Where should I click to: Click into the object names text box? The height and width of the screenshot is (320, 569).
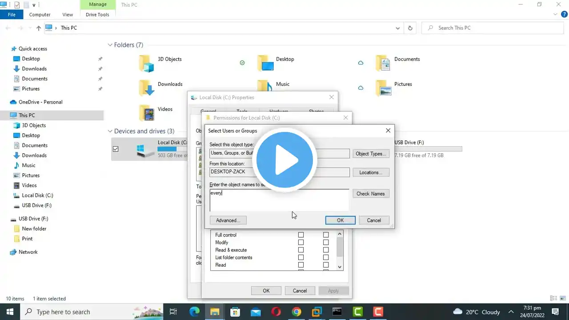point(280,200)
